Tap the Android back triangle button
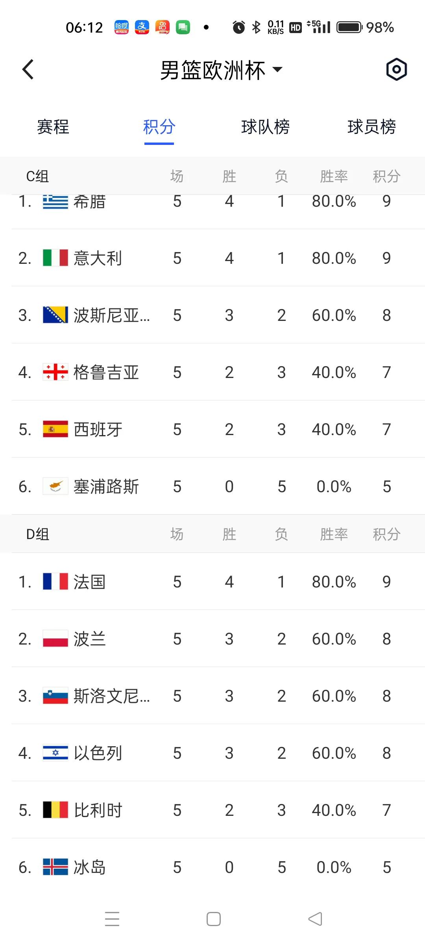 315,919
